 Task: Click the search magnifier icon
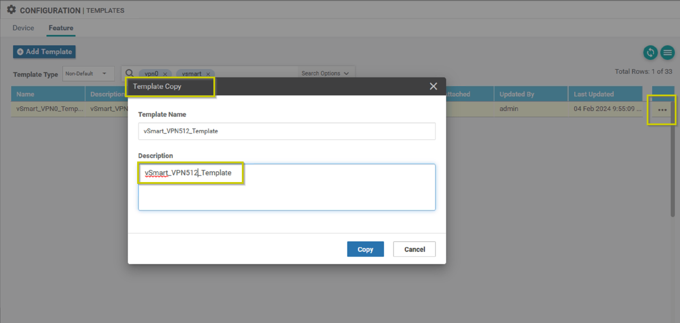tap(130, 74)
